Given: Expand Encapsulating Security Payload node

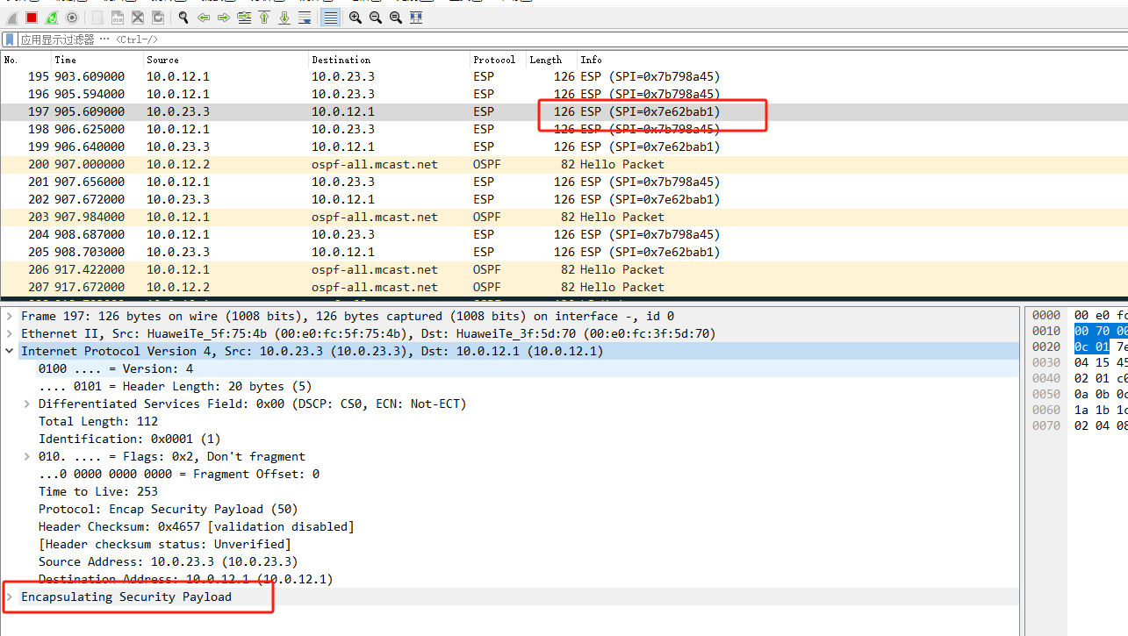Looking at the screenshot, I should [x=10, y=597].
